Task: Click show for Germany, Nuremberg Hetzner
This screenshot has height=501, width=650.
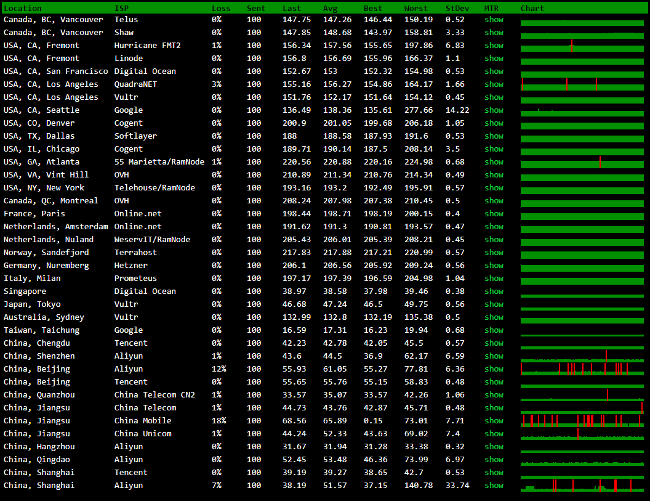Action: point(494,265)
